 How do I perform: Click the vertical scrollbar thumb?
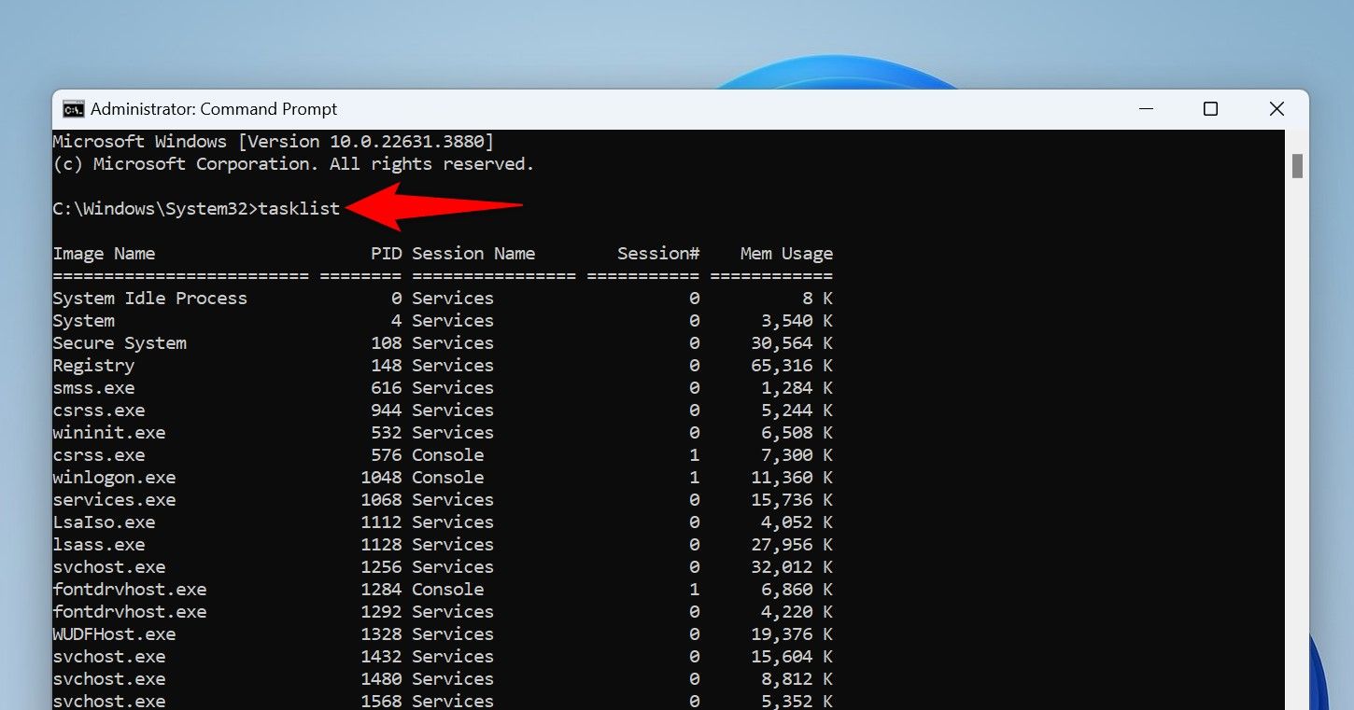point(1297,166)
